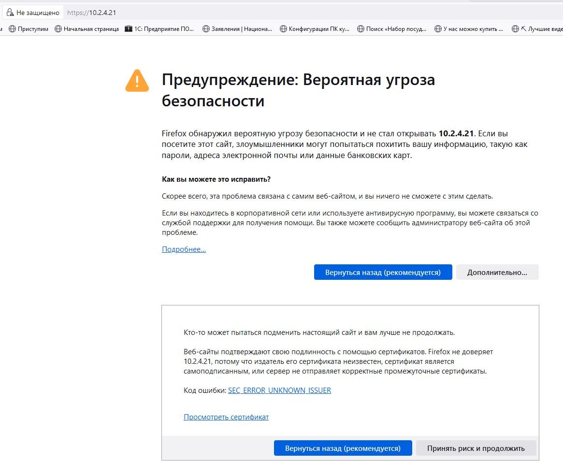This screenshot has height=462, width=563.
Task: Click 'Просмотреть сертификат' link
Action: (x=226, y=417)
